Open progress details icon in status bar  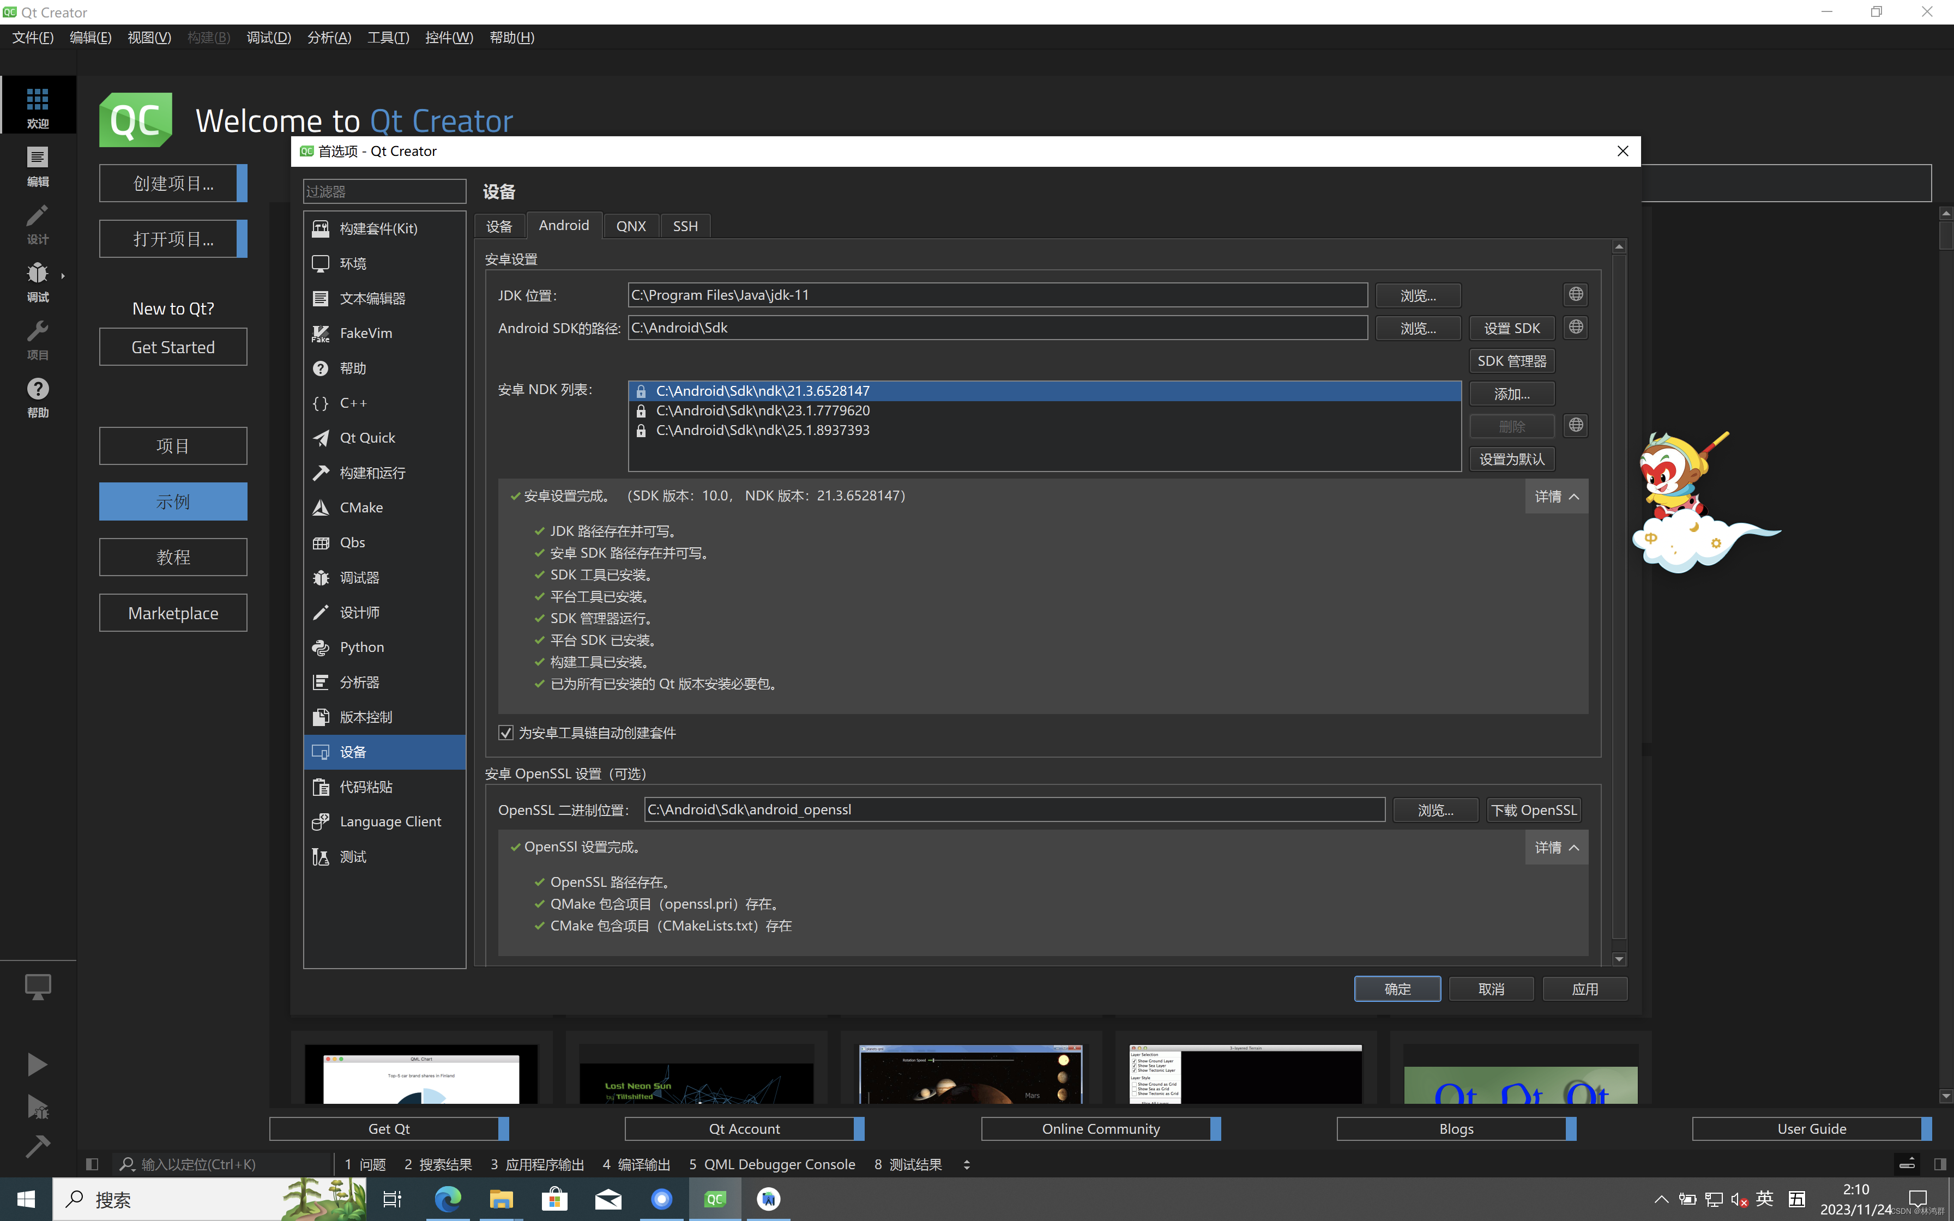click(x=1907, y=1164)
